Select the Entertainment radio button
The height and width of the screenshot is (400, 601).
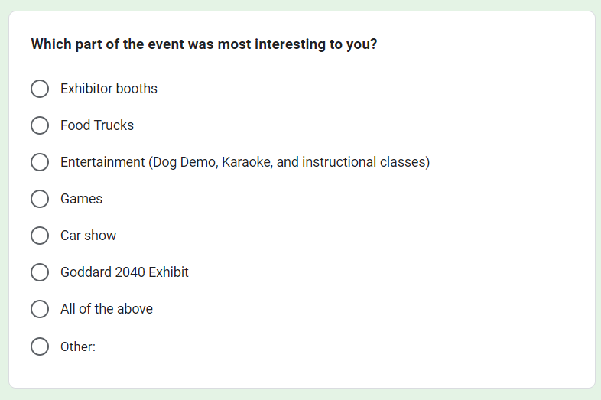[x=40, y=162]
